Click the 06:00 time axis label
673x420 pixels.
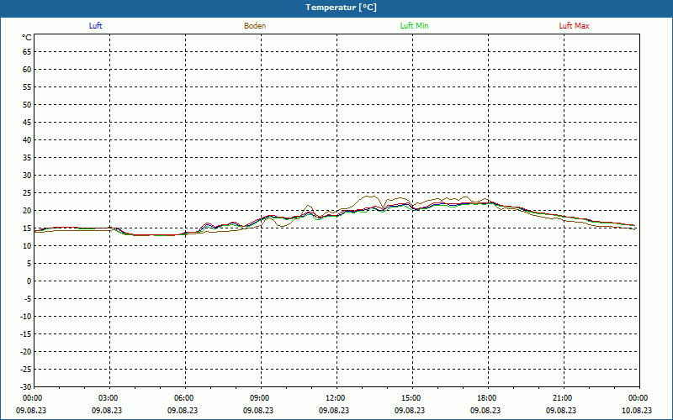(184, 398)
